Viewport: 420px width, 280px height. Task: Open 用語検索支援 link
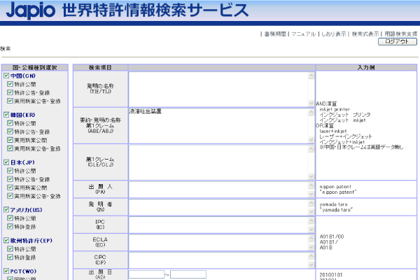pos(400,33)
